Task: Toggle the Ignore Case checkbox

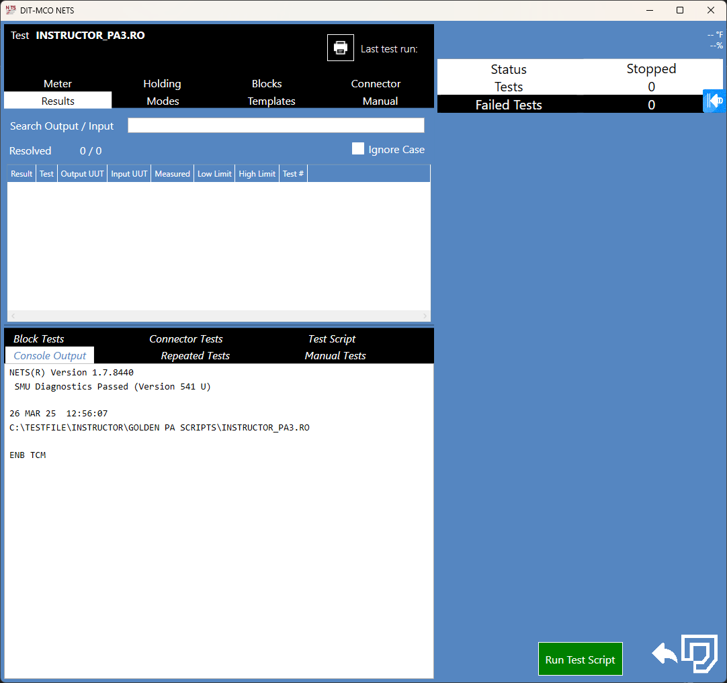Action: point(358,148)
